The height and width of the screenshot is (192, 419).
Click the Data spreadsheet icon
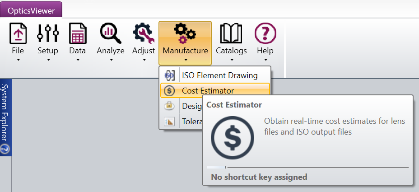[78, 34]
